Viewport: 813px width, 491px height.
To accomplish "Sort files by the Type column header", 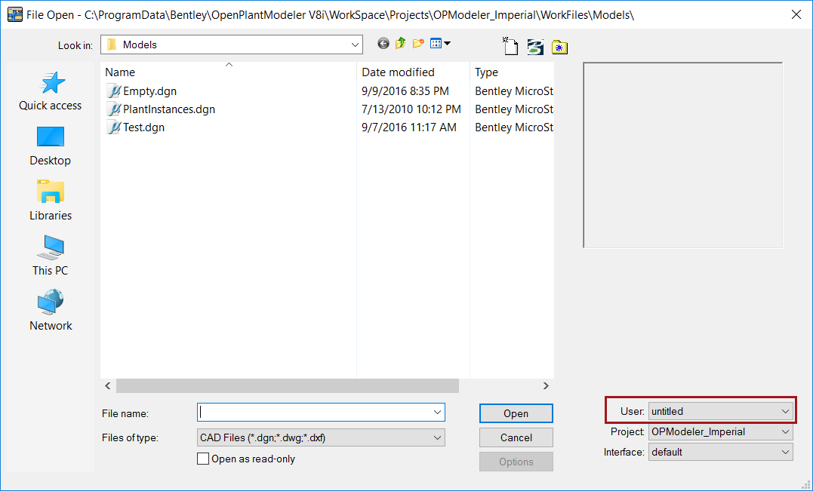I will pos(486,72).
